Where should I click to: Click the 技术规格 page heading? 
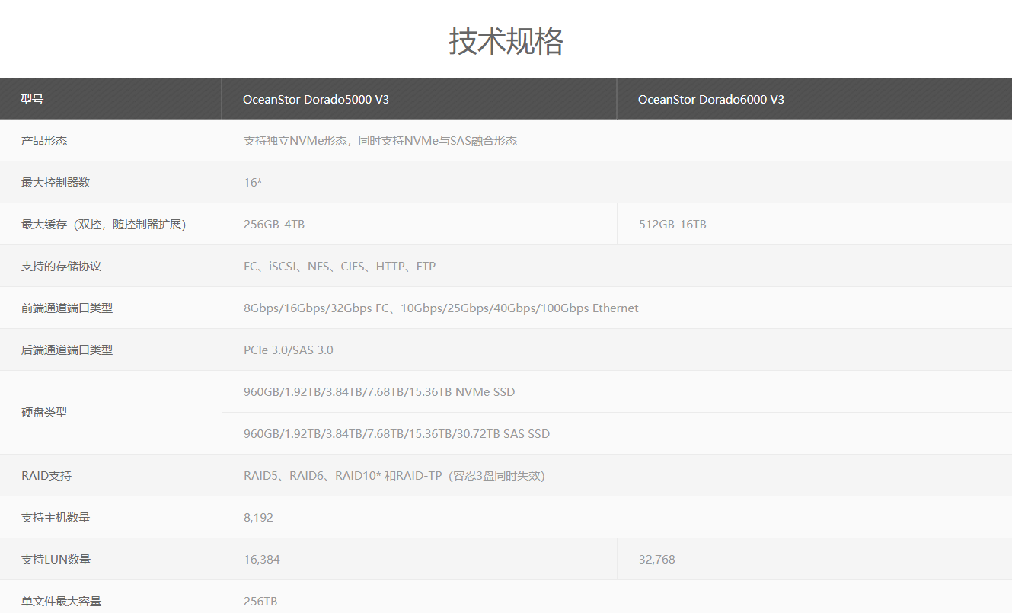point(506,42)
